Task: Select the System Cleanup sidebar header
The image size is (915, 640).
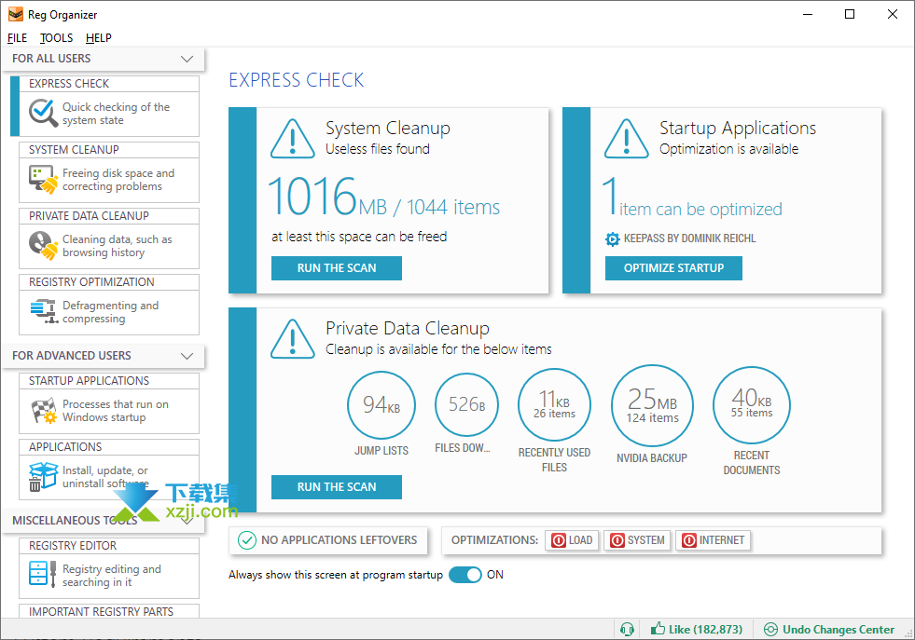Action: [109, 150]
